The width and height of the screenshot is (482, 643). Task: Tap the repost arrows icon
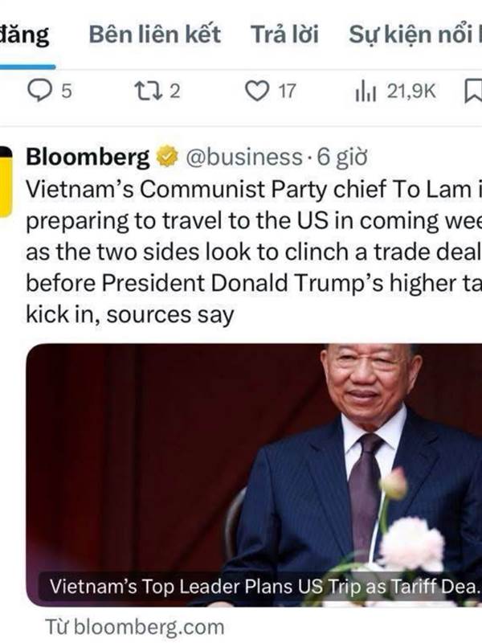tap(149, 91)
